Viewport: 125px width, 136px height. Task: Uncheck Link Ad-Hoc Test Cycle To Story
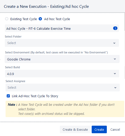coord(8,96)
